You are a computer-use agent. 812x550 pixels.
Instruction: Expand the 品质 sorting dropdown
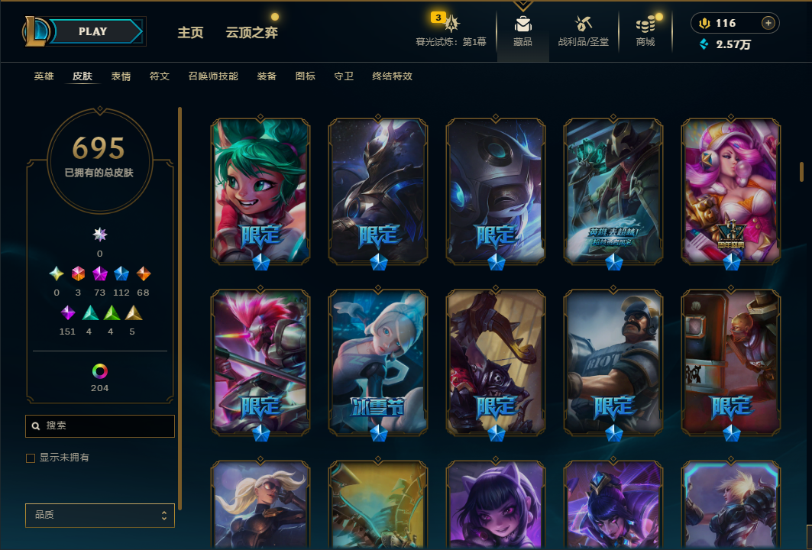click(x=100, y=515)
